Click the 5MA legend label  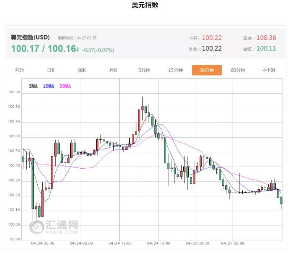click(33, 86)
